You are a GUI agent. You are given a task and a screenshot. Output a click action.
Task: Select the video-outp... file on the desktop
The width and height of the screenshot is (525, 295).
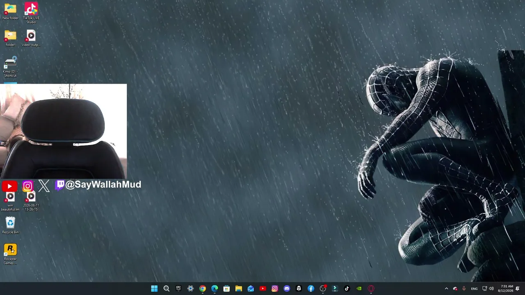pos(31,38)
